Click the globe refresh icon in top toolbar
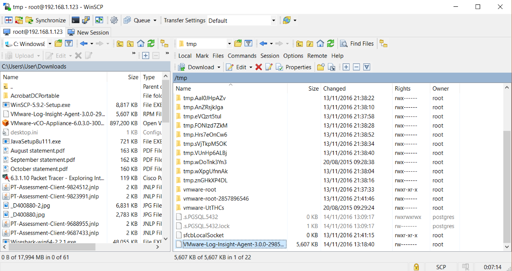The height and width of the screenshot is (271, 512). 287,20
